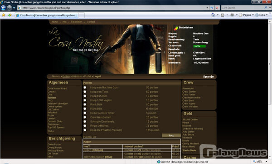The width and height of the screenshot is (272, 164).
Task: Open the recent pages dropdown arrow
Action: pos(14,8)
